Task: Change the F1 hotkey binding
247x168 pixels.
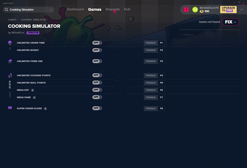Action: pyautogui.click(x=161, y=43)
